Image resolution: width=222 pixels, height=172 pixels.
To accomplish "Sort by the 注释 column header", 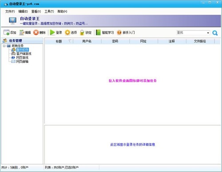I will tap(172, 41).
